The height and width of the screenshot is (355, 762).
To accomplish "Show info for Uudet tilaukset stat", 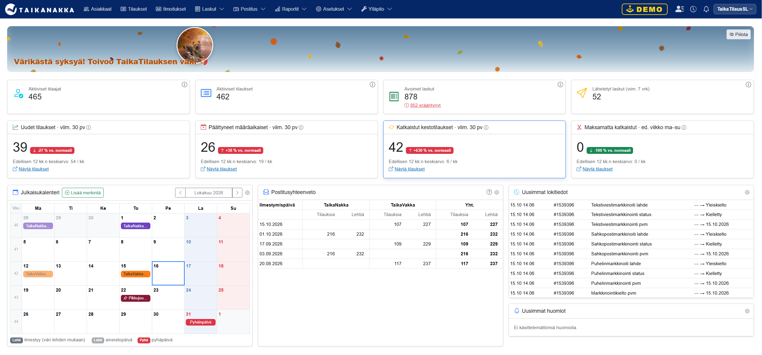I will [89, 127].
